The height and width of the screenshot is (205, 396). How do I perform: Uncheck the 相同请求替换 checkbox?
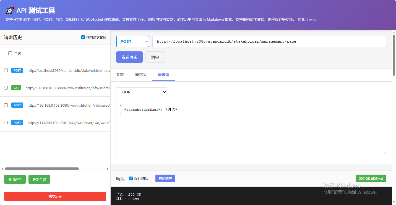[83, 37]
